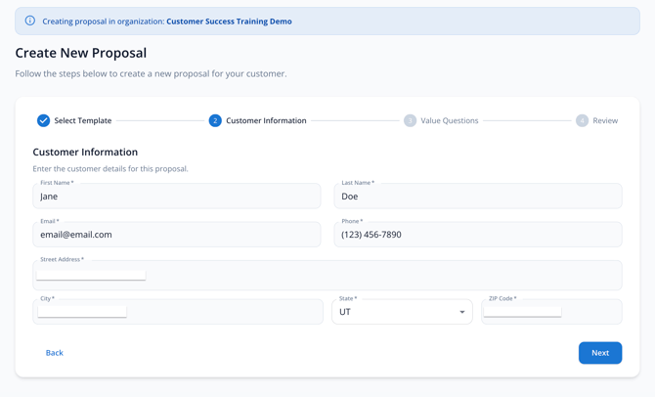Viewport: 655px width, 397px height.
Task: Click the info icon in the organization banner
Action: (x=30, y=21)
